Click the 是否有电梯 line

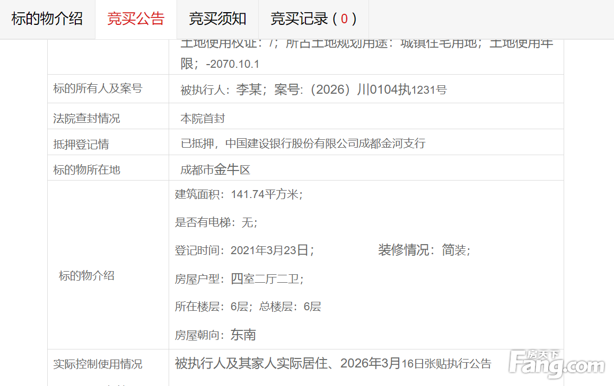[216, 223]
